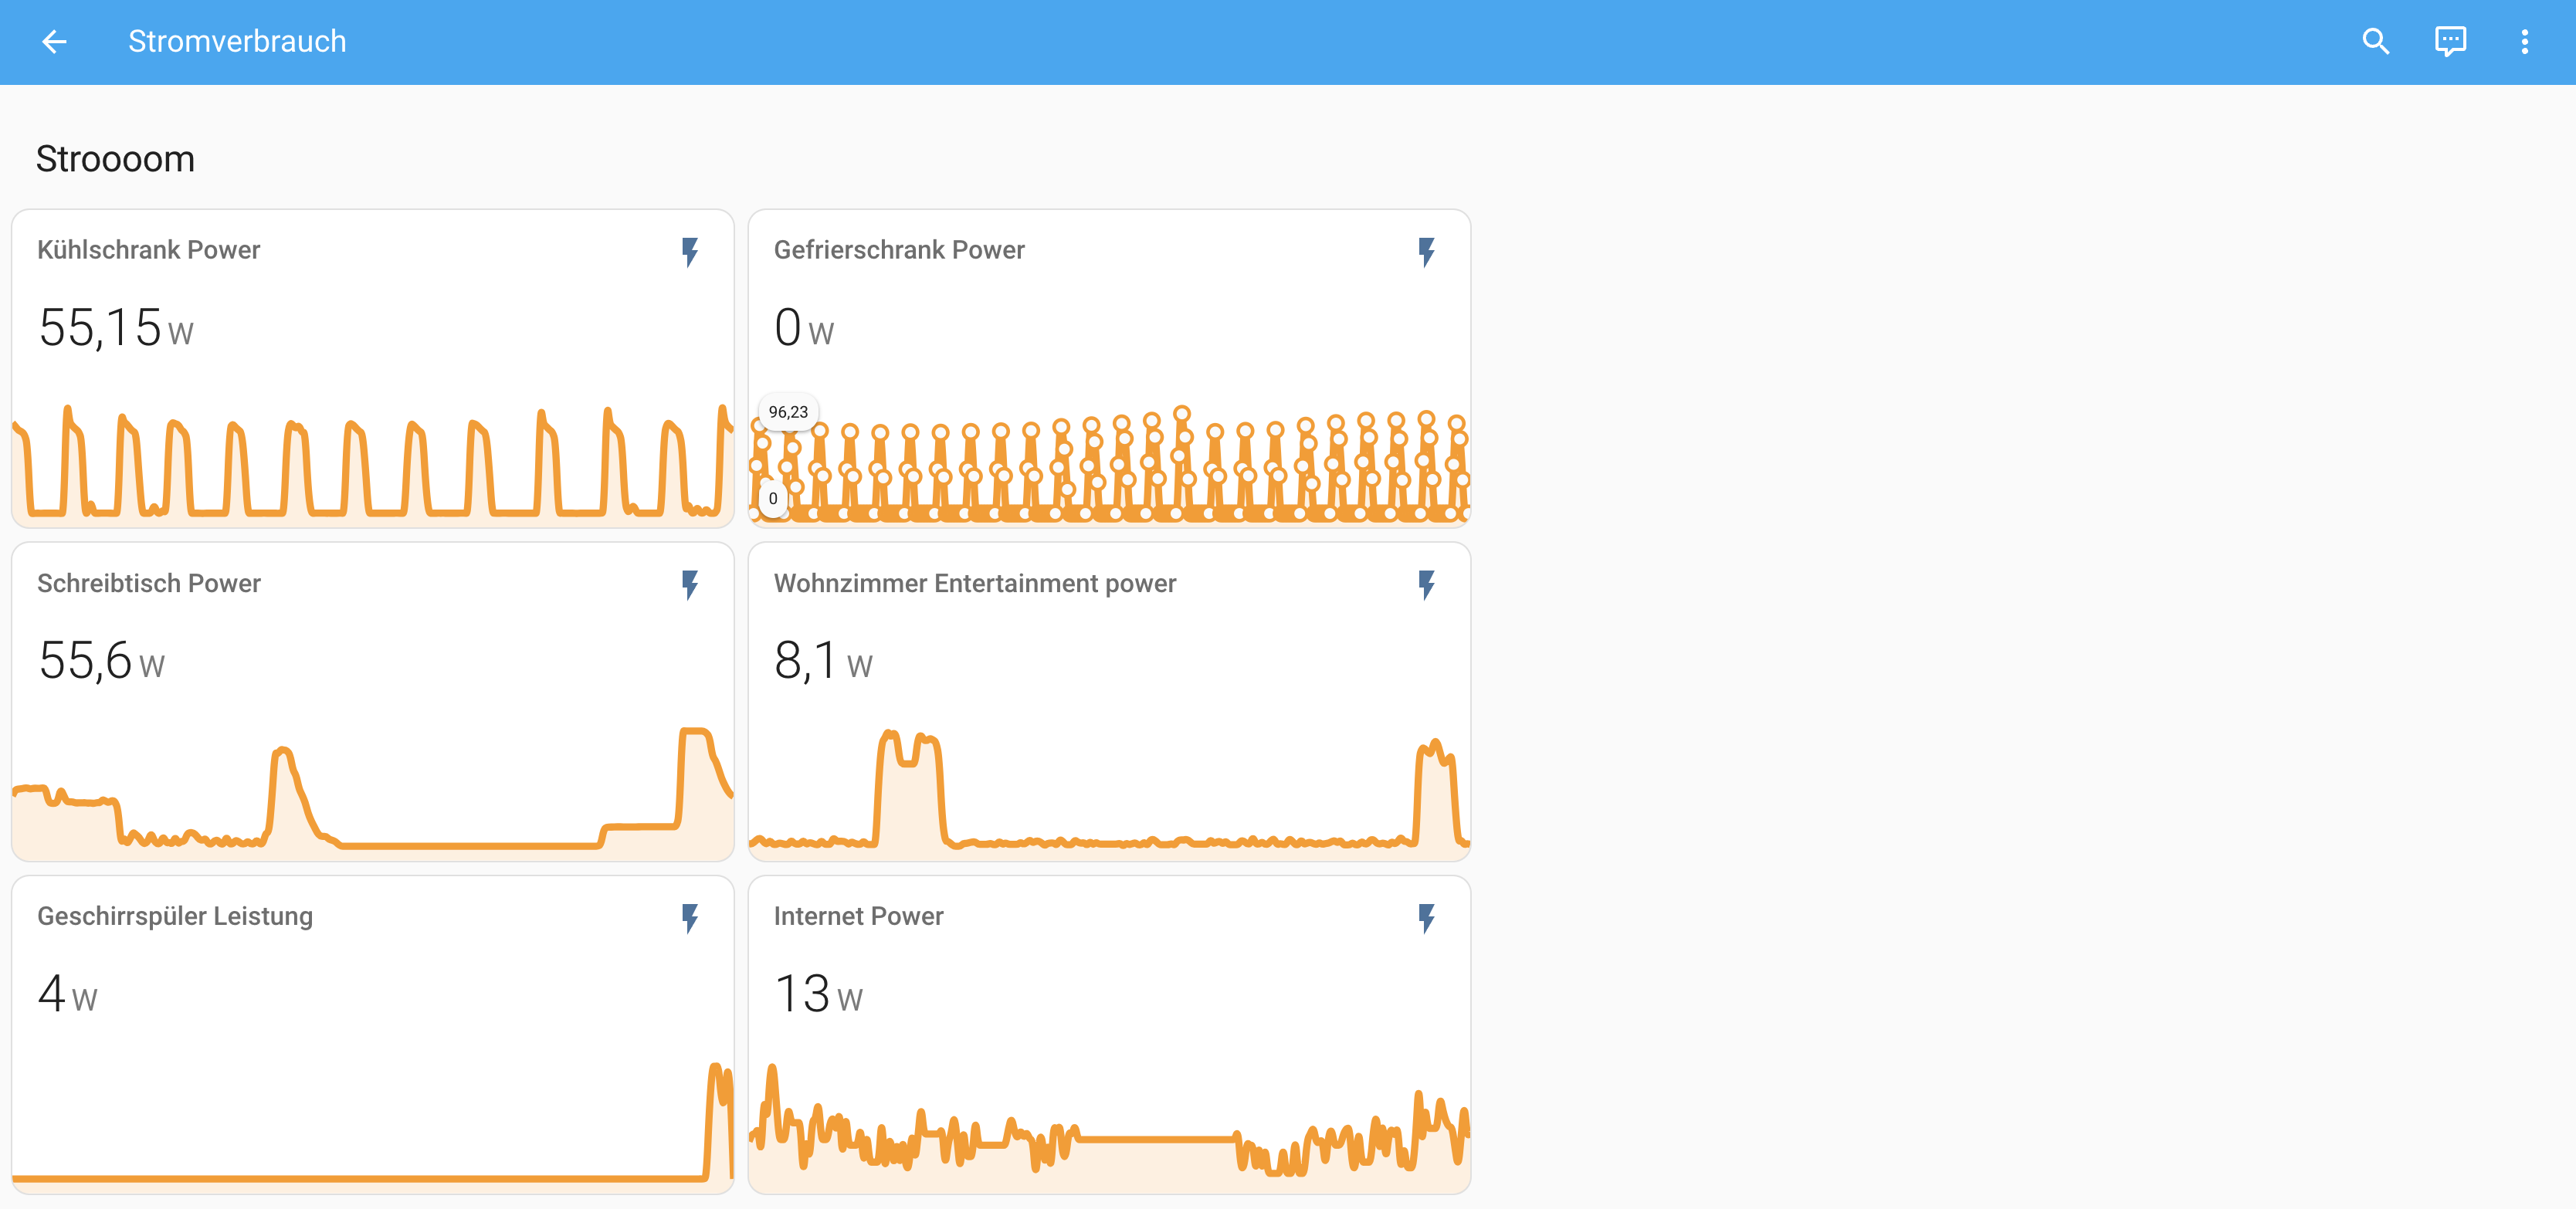This screenshot has height=1209, width=2576.
Task: Open the search function in the toolbar
Action: 2376,41
